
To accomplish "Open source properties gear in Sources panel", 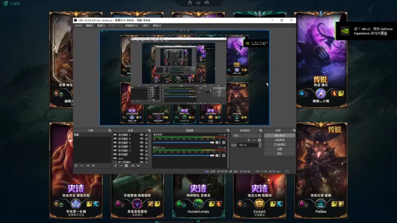I will (127, 166).
